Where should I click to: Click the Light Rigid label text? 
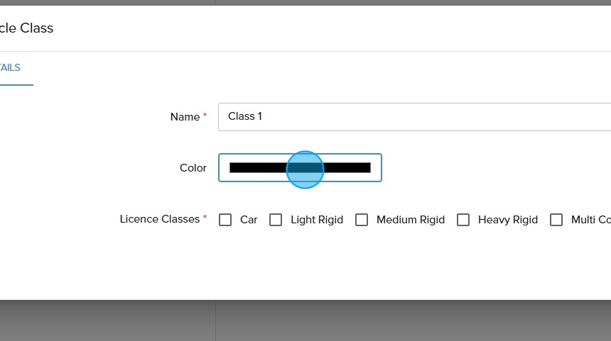(x=317, y=220)
